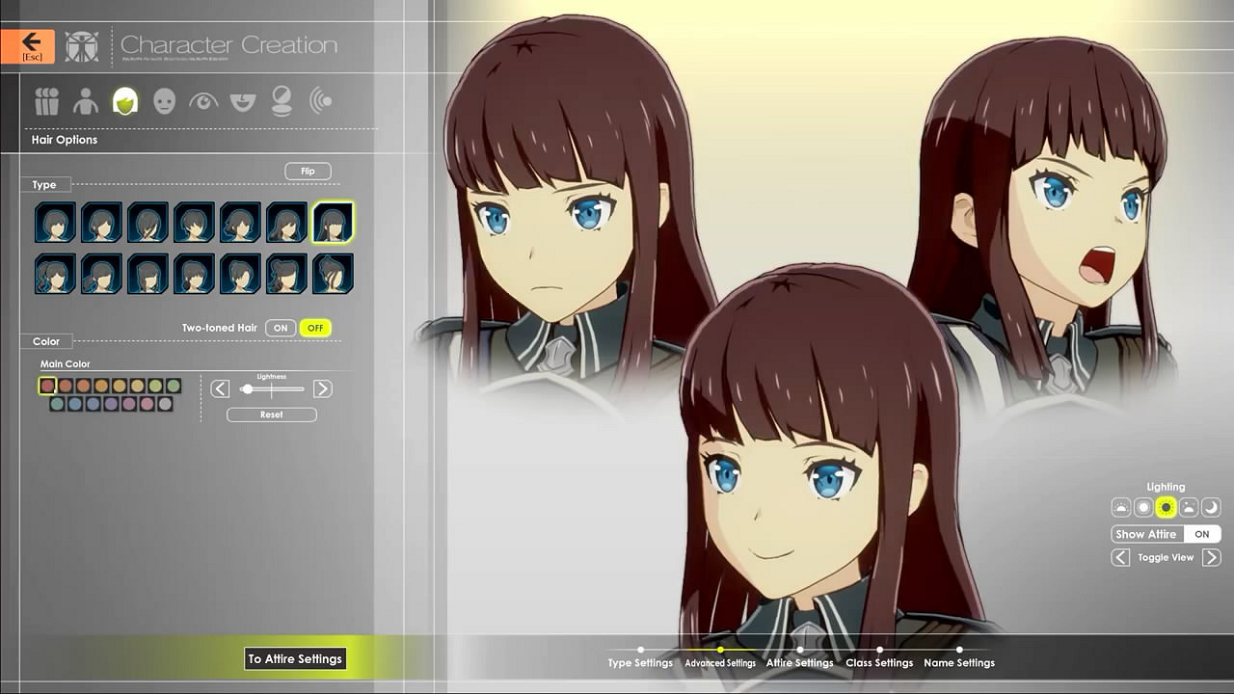Open the mouth options category icon
Image resolution: width=1234 pixels, height=694 pixels.
(x=243, y=101)
